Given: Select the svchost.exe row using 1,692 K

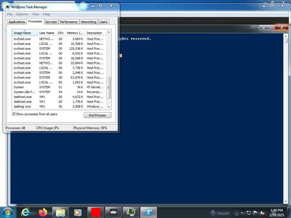Looking at the screenshot, I should coord(59,82).
